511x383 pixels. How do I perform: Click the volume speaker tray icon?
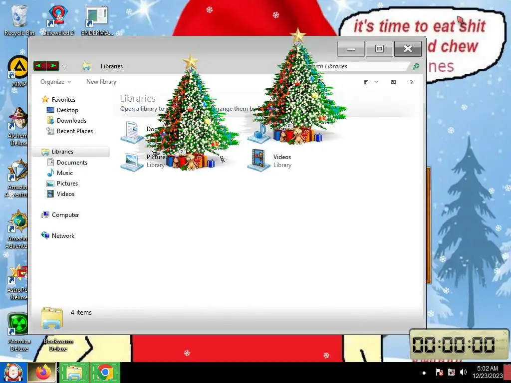pos(463,372)
